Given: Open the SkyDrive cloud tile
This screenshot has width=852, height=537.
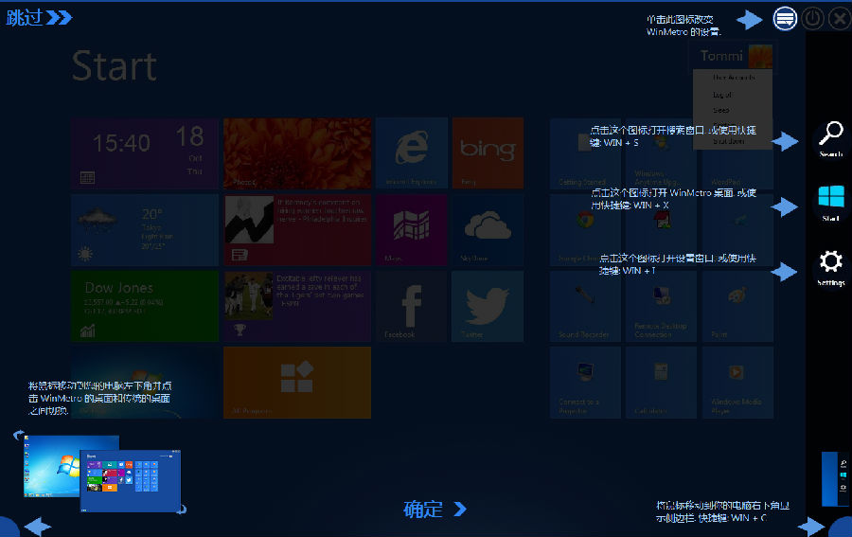Looking at the screenshot, I should point(488,229).
